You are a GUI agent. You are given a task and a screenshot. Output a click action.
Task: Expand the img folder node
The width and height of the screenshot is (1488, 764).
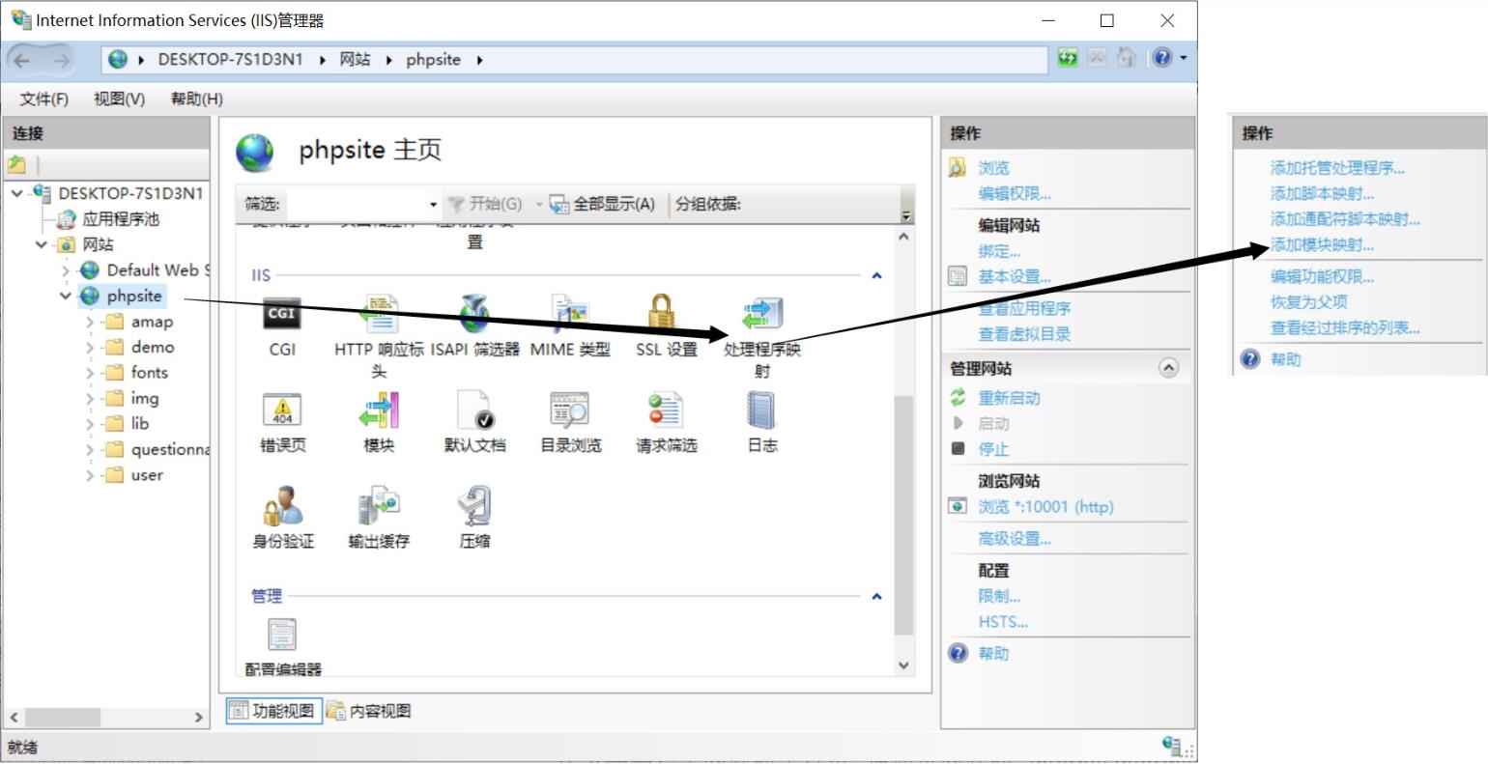[x=90, y=399]
